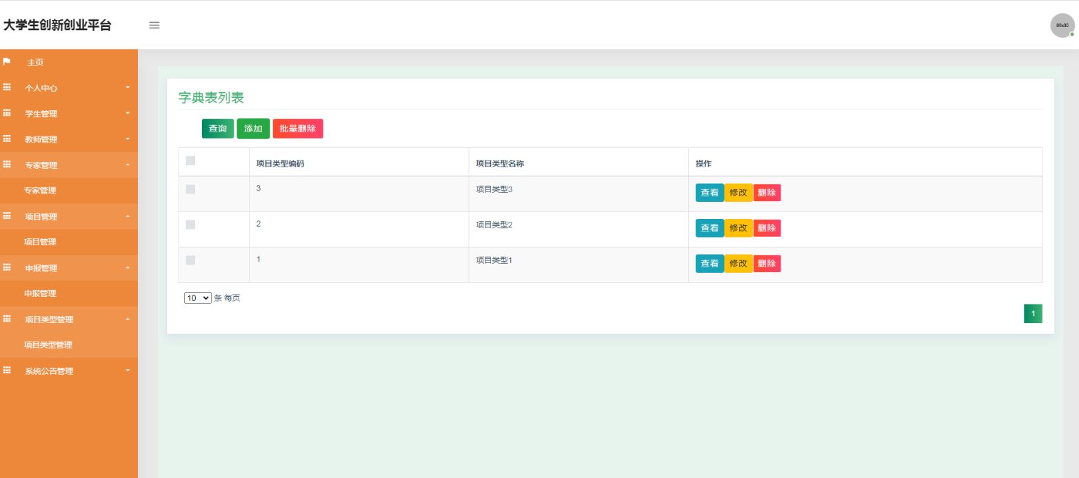Click the 大学生创新创业平台 site title

(x=57, y=25)
